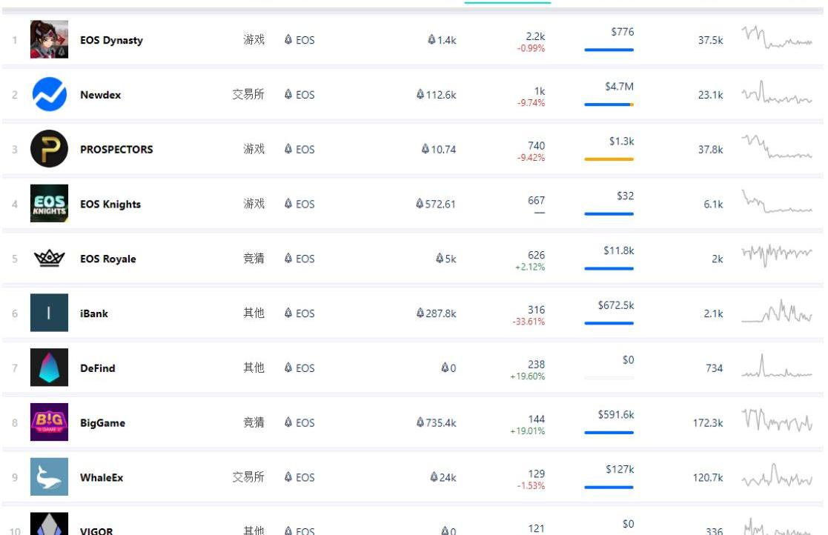Click the WhaleEx 交易所 category label
The image size is (828, 535).
[x=248, y=477]
